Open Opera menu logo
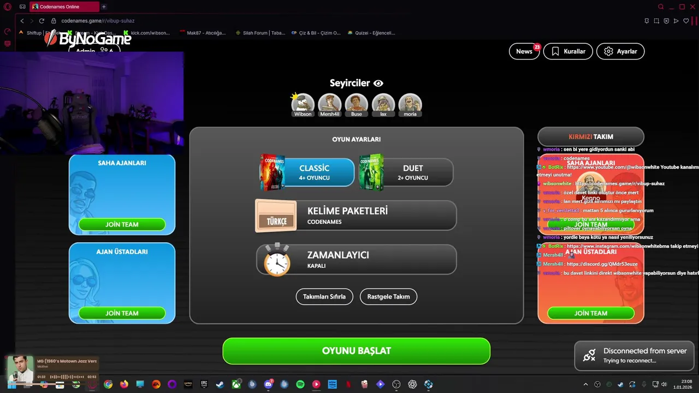This screenshot has width=699, height=393. pyautogui.click(x=7, y=7)
